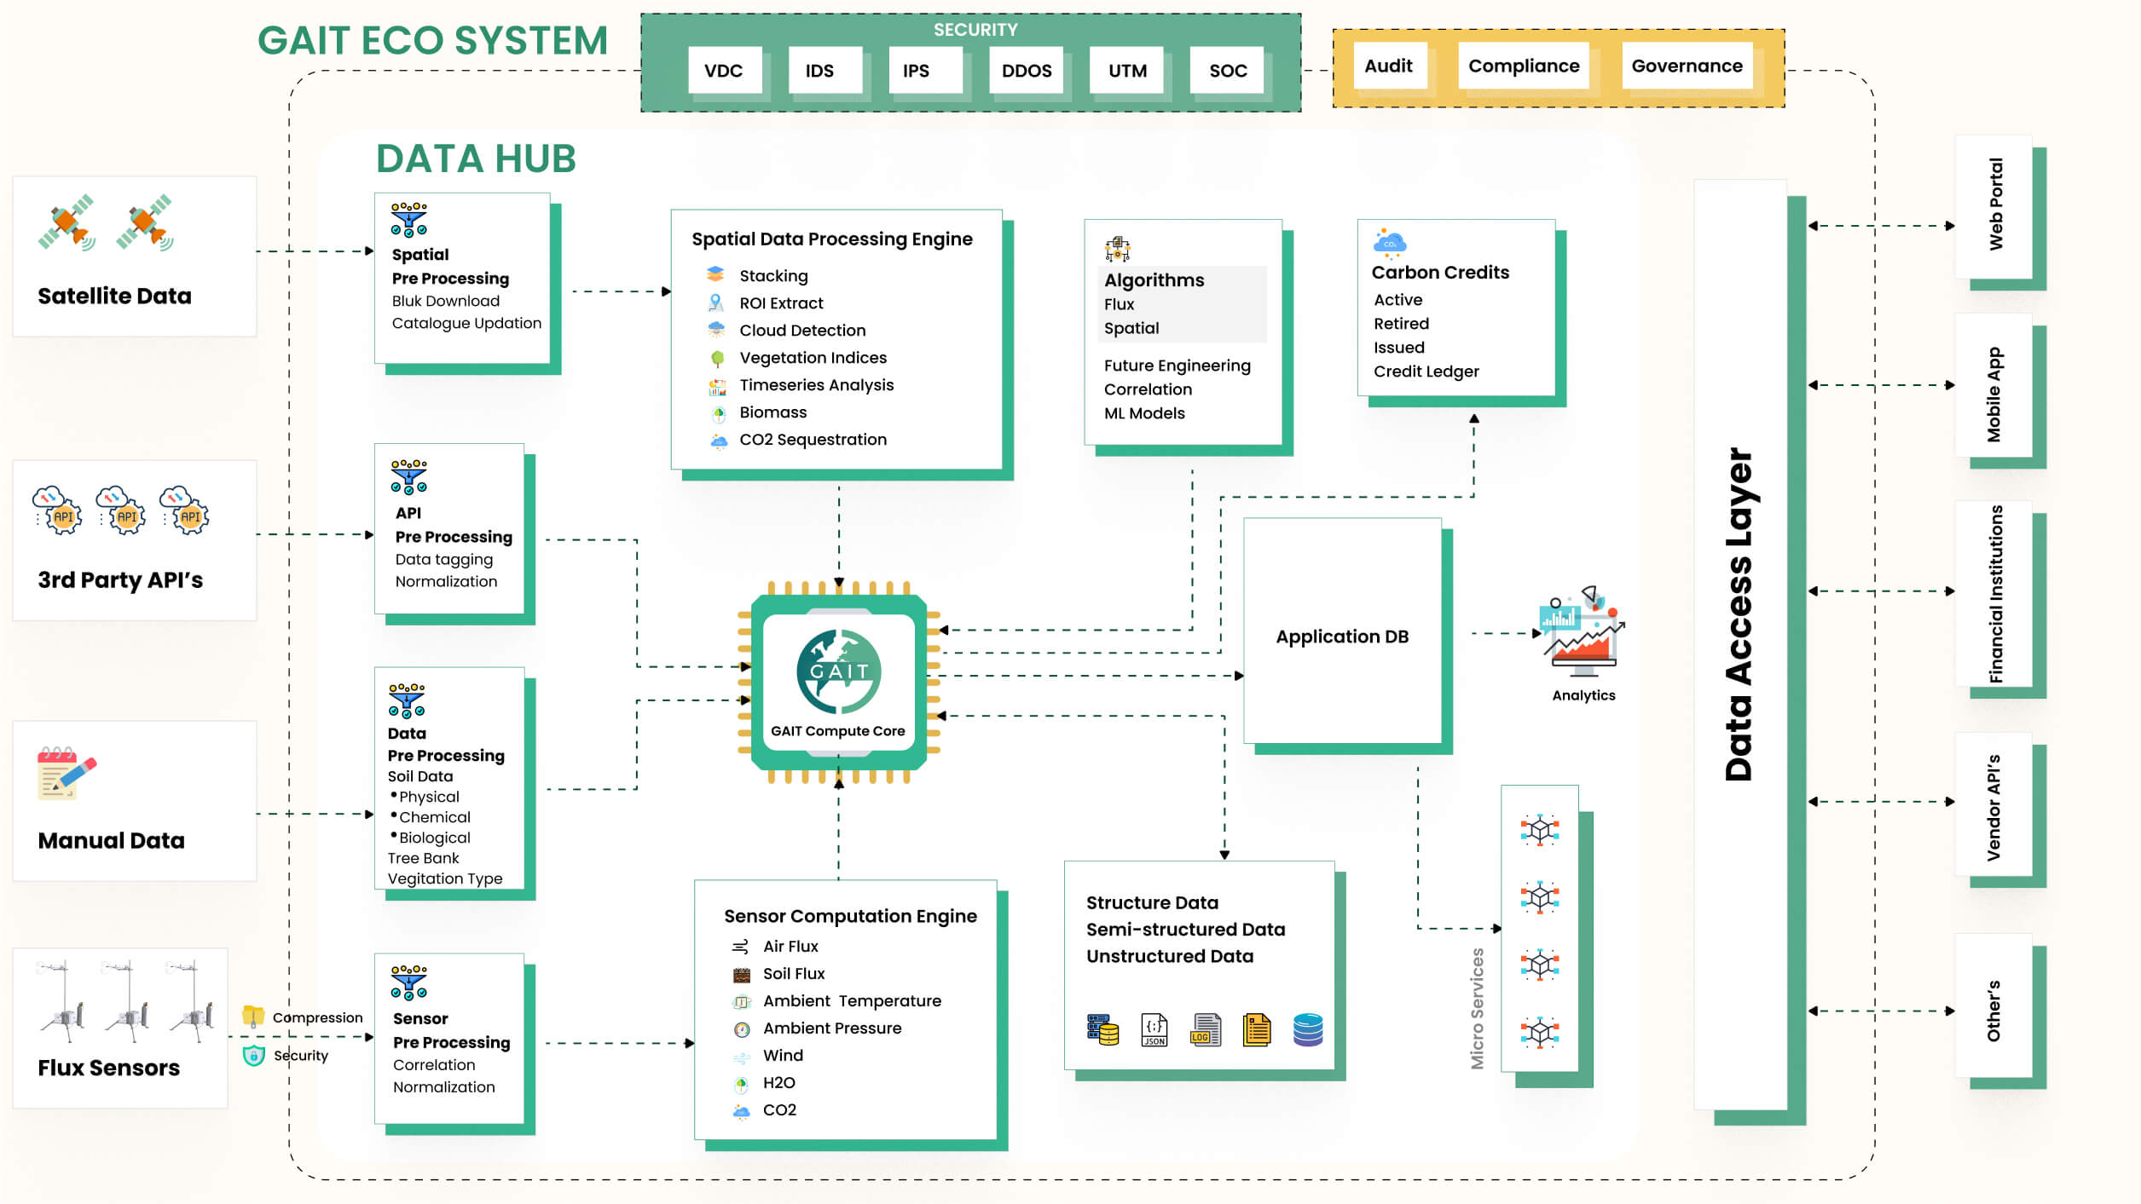Click the Financial Institutions panel
This screenshot has height=1204, width=2141.
point(1994,593)
